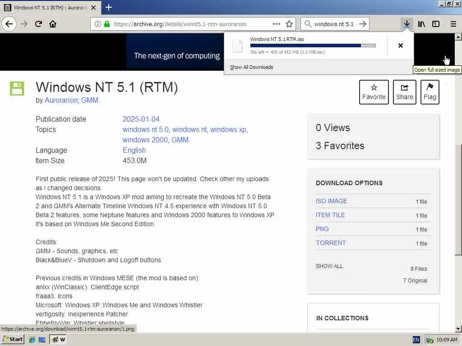
Task: Click the search magnifier icon
Action: point(308,24)
